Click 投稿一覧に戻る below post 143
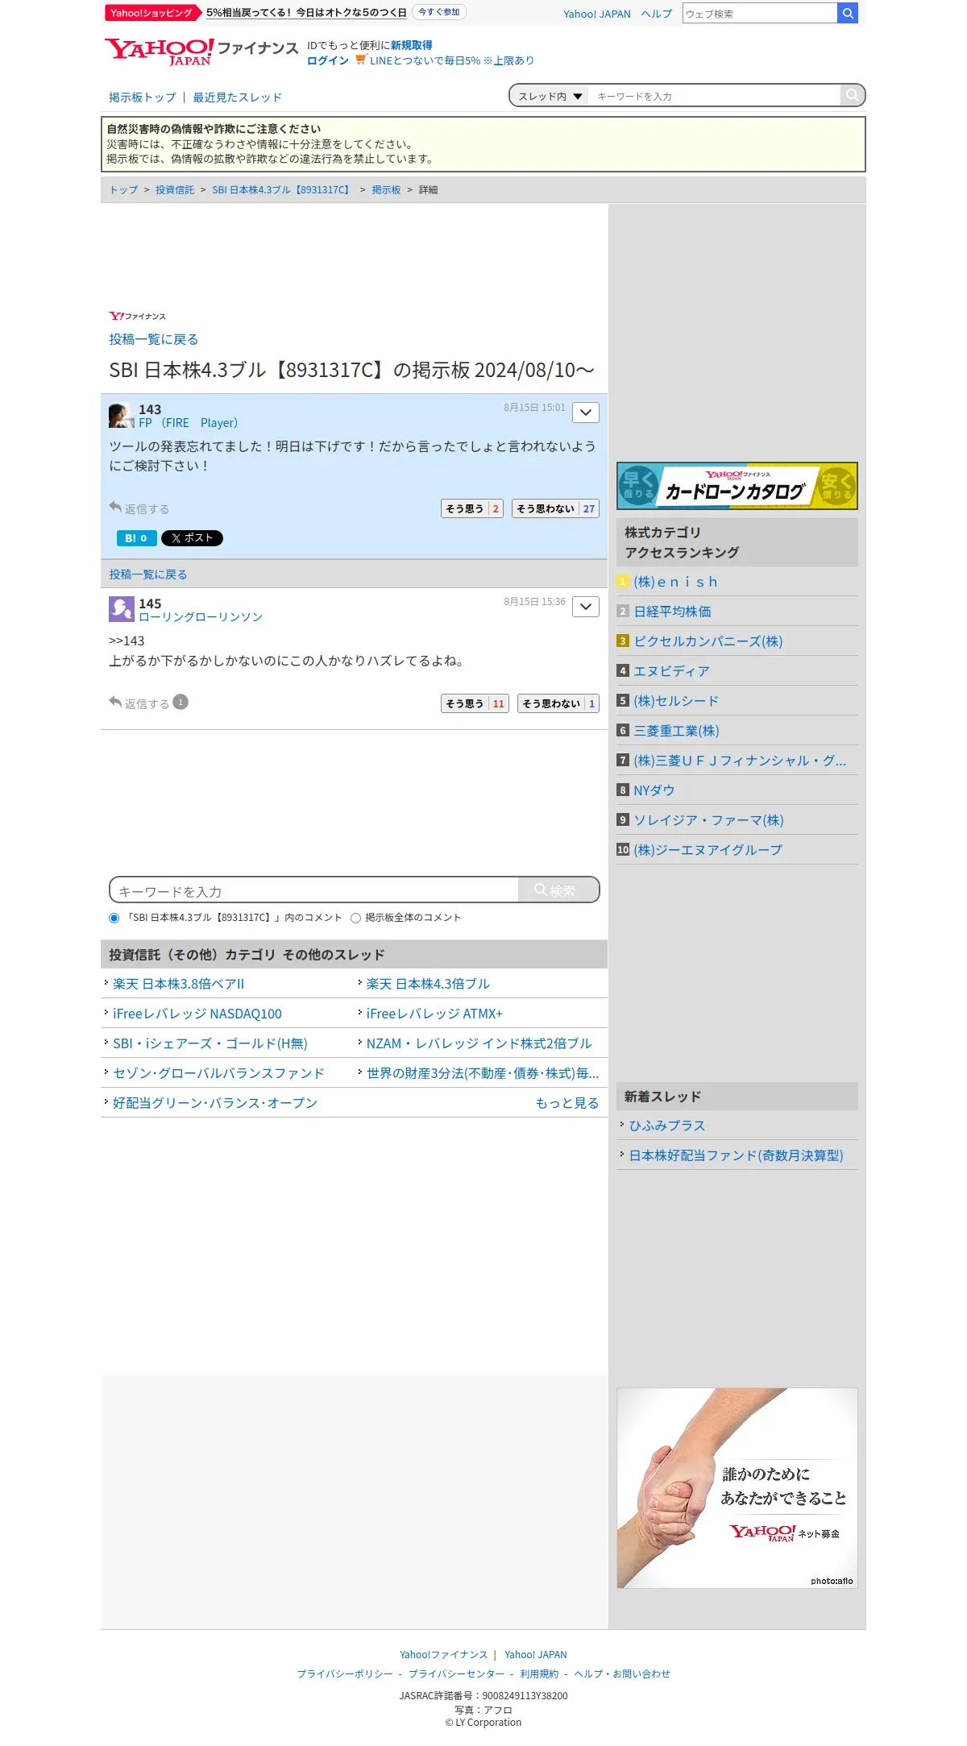Image resolution: width=967 pixels, height=1746 pixels. 148,574
